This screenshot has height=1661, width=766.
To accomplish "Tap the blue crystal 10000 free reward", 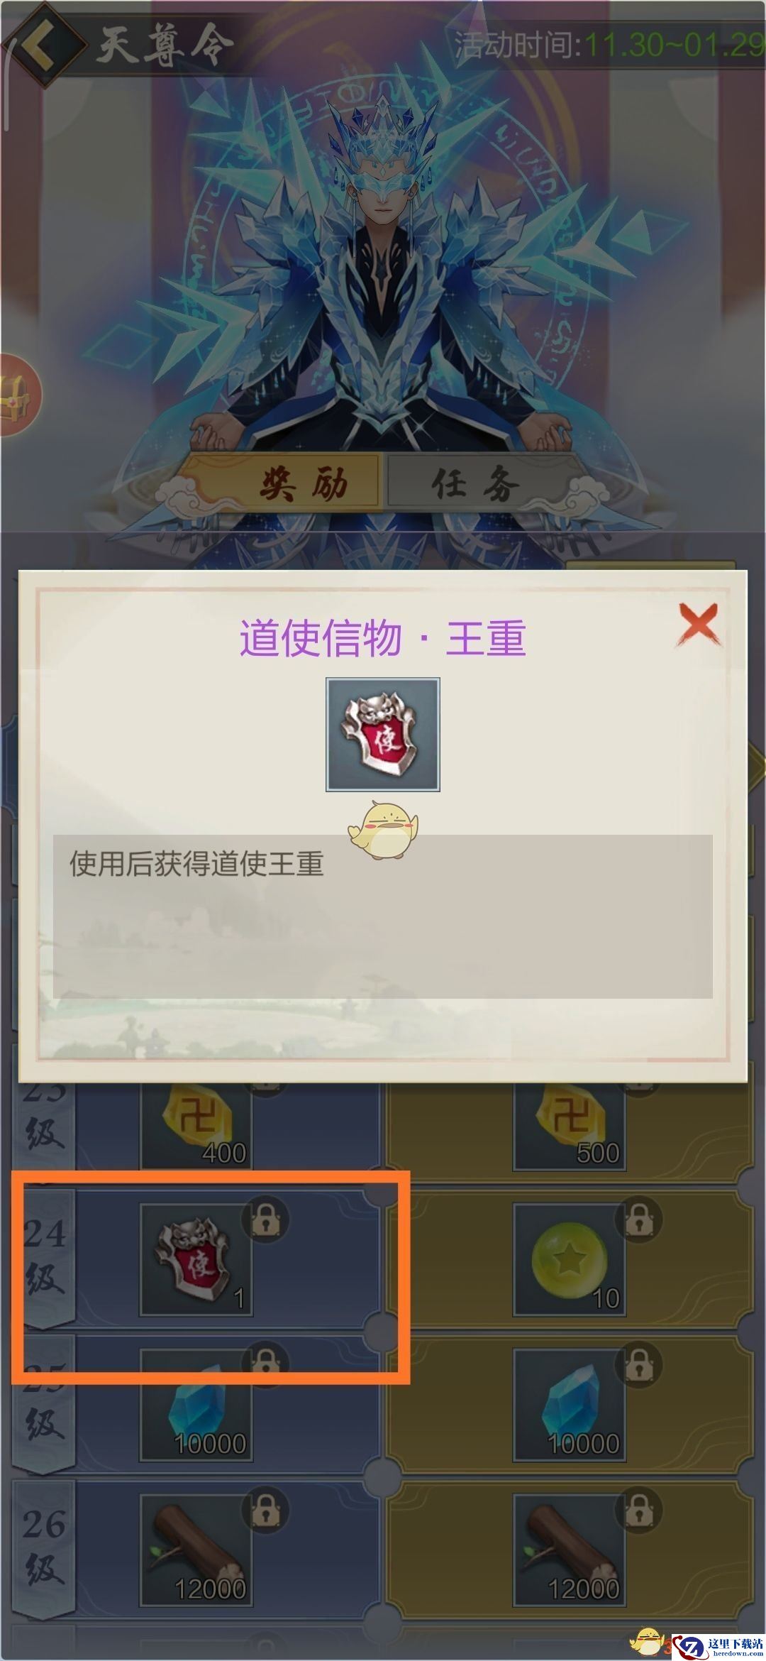I will (196, 1405).
